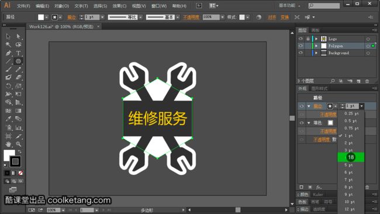Select the Lasso tool

(19, 44)
